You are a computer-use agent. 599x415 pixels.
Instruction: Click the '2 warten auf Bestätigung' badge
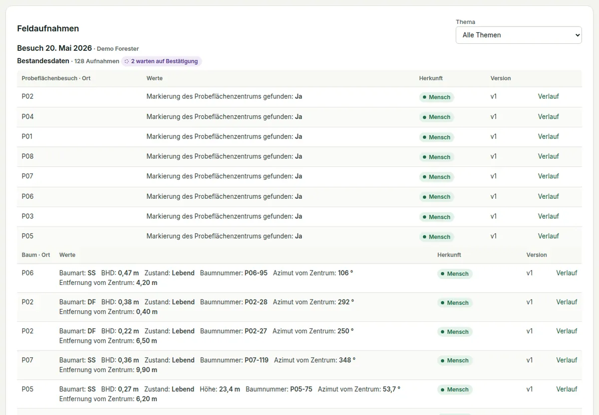[x=161, y=61]
